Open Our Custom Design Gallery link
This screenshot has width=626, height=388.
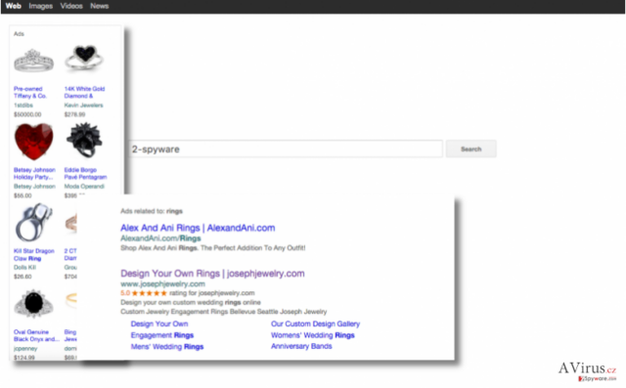(x=315, y=323)
